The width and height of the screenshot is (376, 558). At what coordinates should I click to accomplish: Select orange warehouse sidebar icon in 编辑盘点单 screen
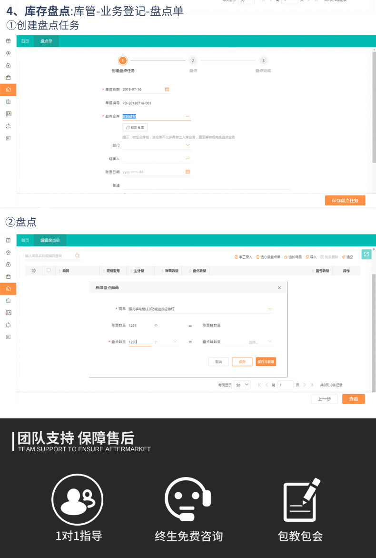coord(8,289)
